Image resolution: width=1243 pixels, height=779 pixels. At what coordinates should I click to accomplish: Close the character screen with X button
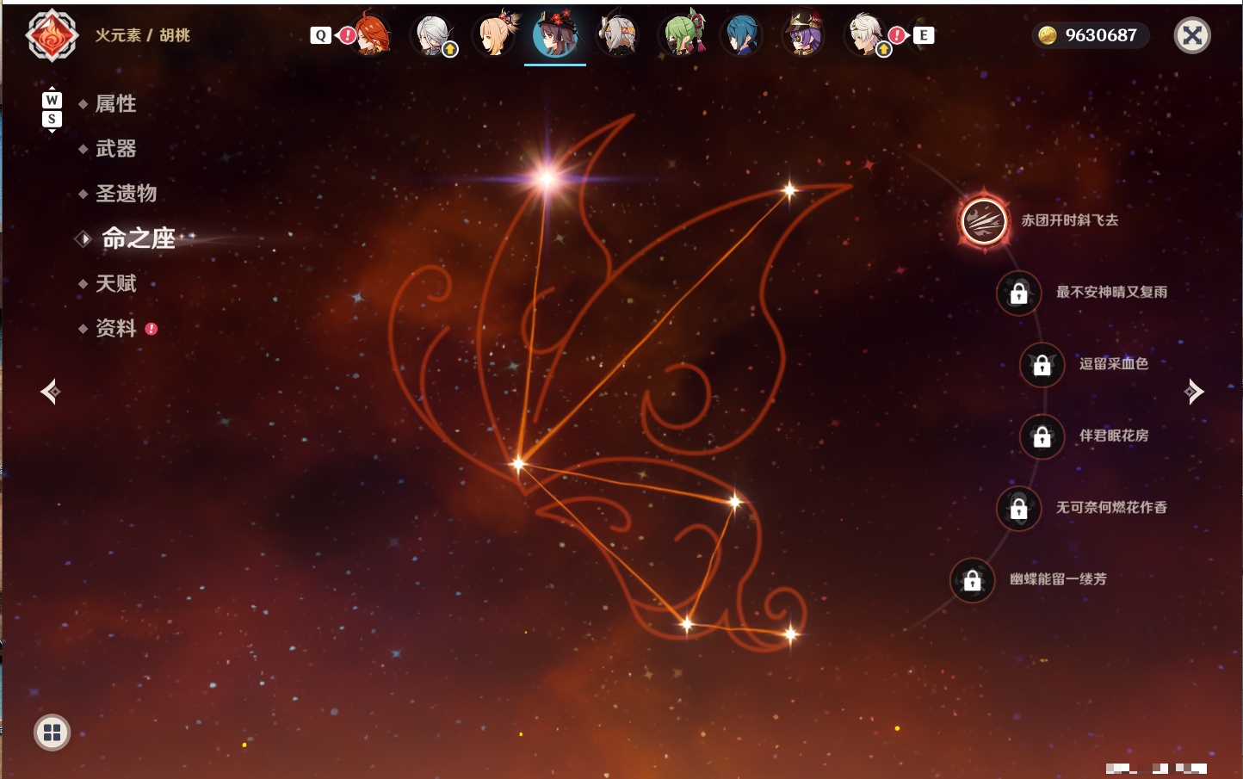pyautogui.click(x=1192, y=35)
